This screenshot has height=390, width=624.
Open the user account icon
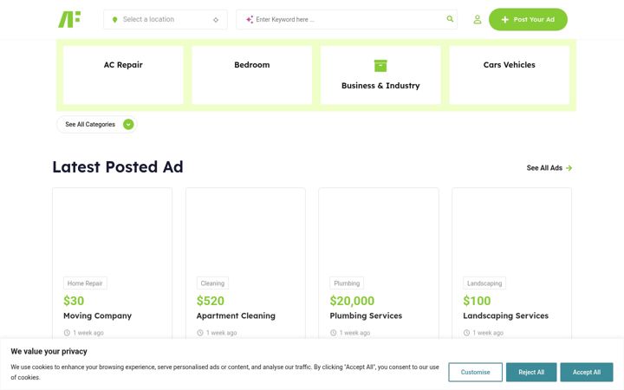tap(478, 19)
